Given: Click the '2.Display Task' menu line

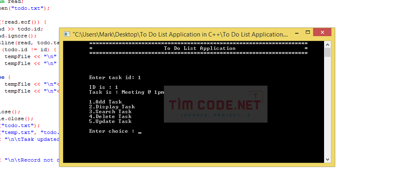Looking at the screenshot, I should tap(112, 107).
